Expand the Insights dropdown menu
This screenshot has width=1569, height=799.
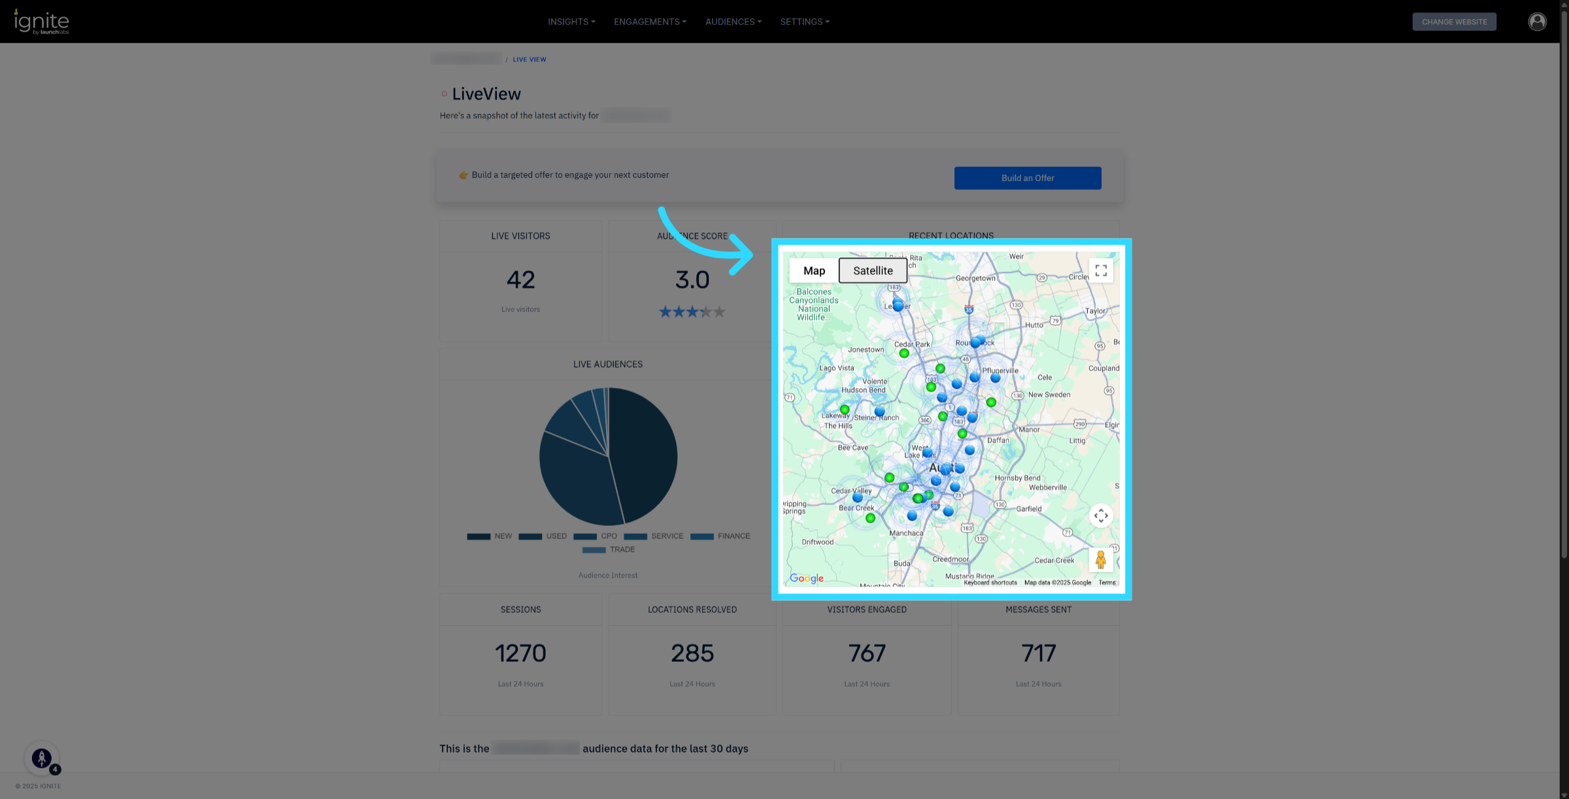(x=571, y=22)
